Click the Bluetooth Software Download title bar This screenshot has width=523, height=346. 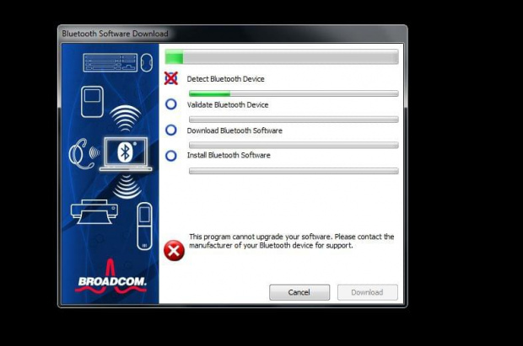233,34
